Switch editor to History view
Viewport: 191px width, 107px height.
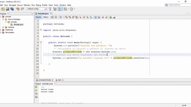point(46,17)
